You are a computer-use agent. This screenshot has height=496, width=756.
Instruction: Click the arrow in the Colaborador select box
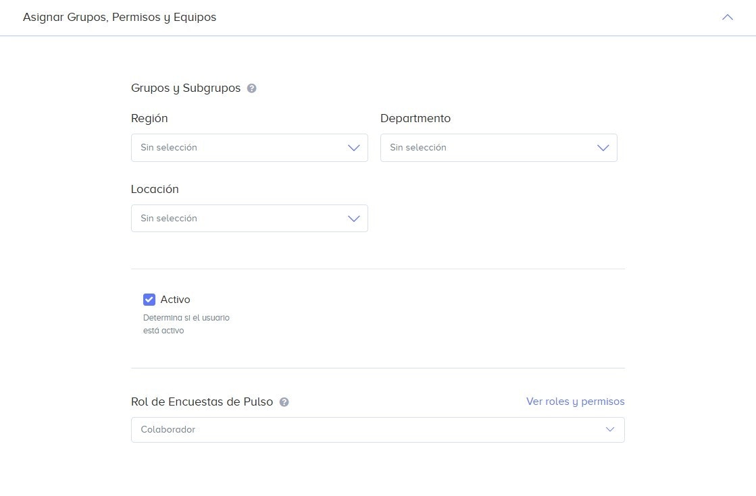(x=610, y=430)
